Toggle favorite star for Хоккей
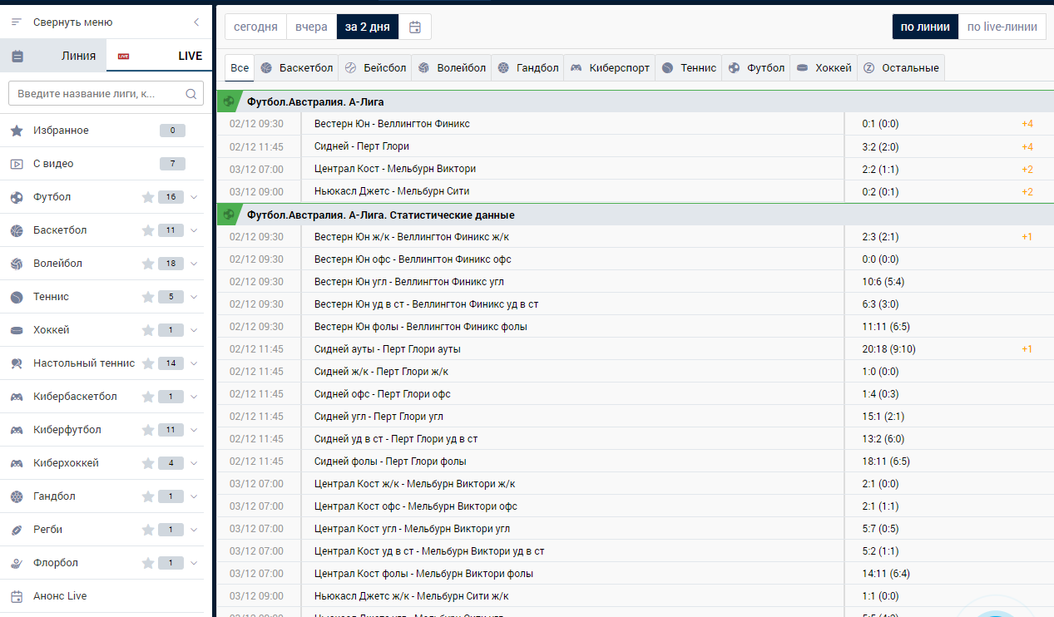Image resolution: width=1054 pixels, height=617 pixels. click(x=148, y=330)
